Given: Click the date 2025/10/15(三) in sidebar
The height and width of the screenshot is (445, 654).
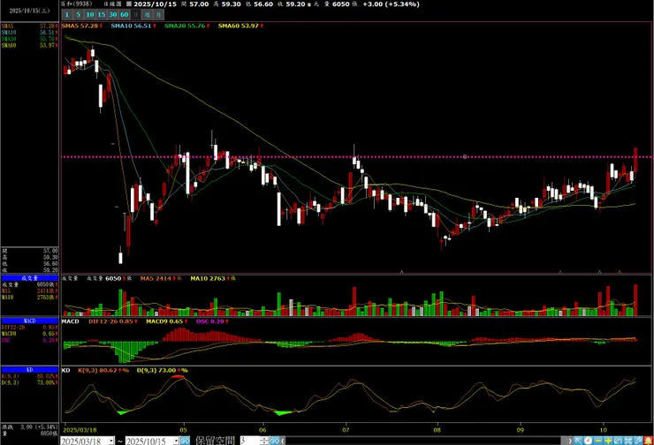Looking at the screenshot, I should pyautogui.click(x=30, y=11).
